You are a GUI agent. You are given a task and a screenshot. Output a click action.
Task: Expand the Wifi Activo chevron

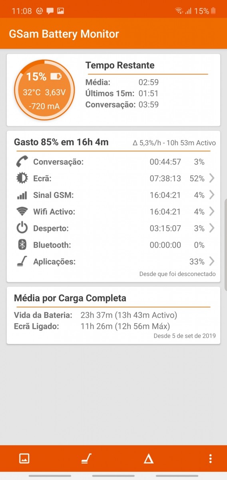pyautogui.click(x=212, y=212)
